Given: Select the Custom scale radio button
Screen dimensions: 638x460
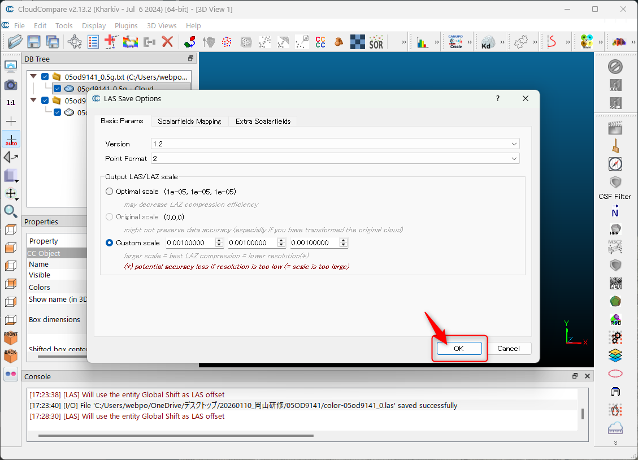Looking at the screenshot, I should (110, 243).
